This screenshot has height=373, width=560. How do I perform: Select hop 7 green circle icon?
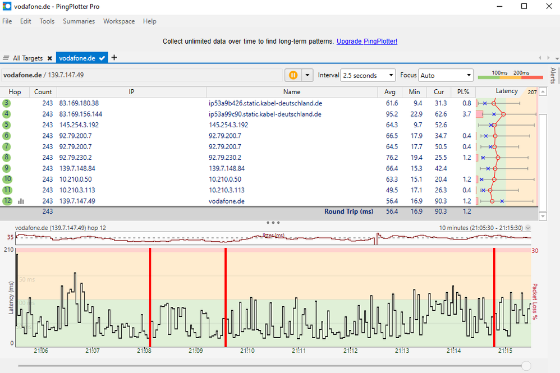pos(6,147)
